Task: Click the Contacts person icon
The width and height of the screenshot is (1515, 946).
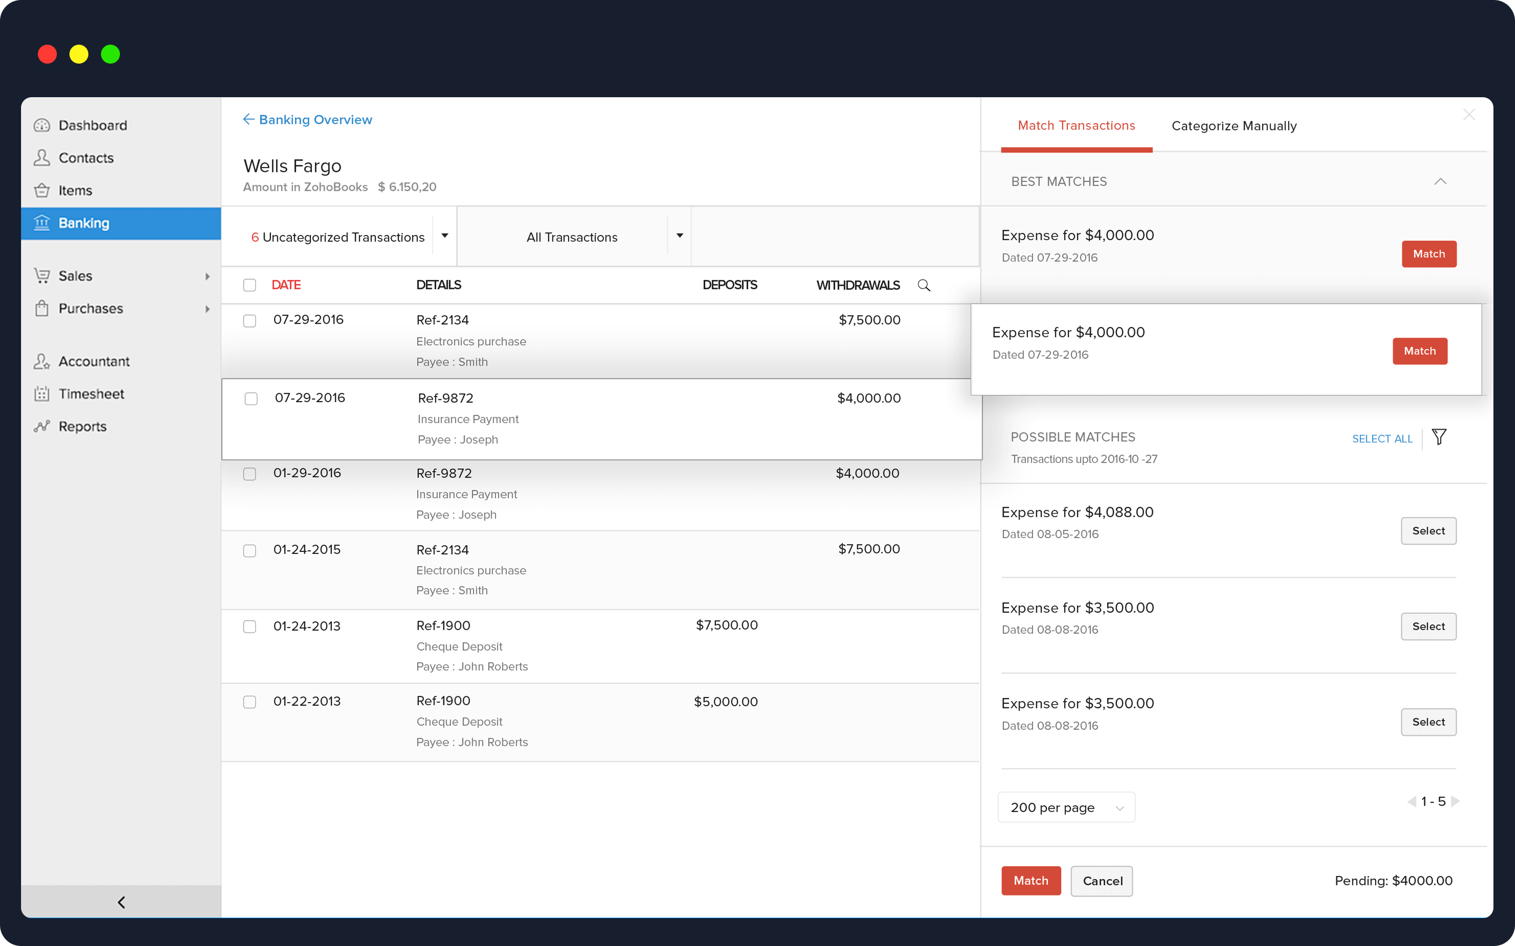Action: coord(42,158)
